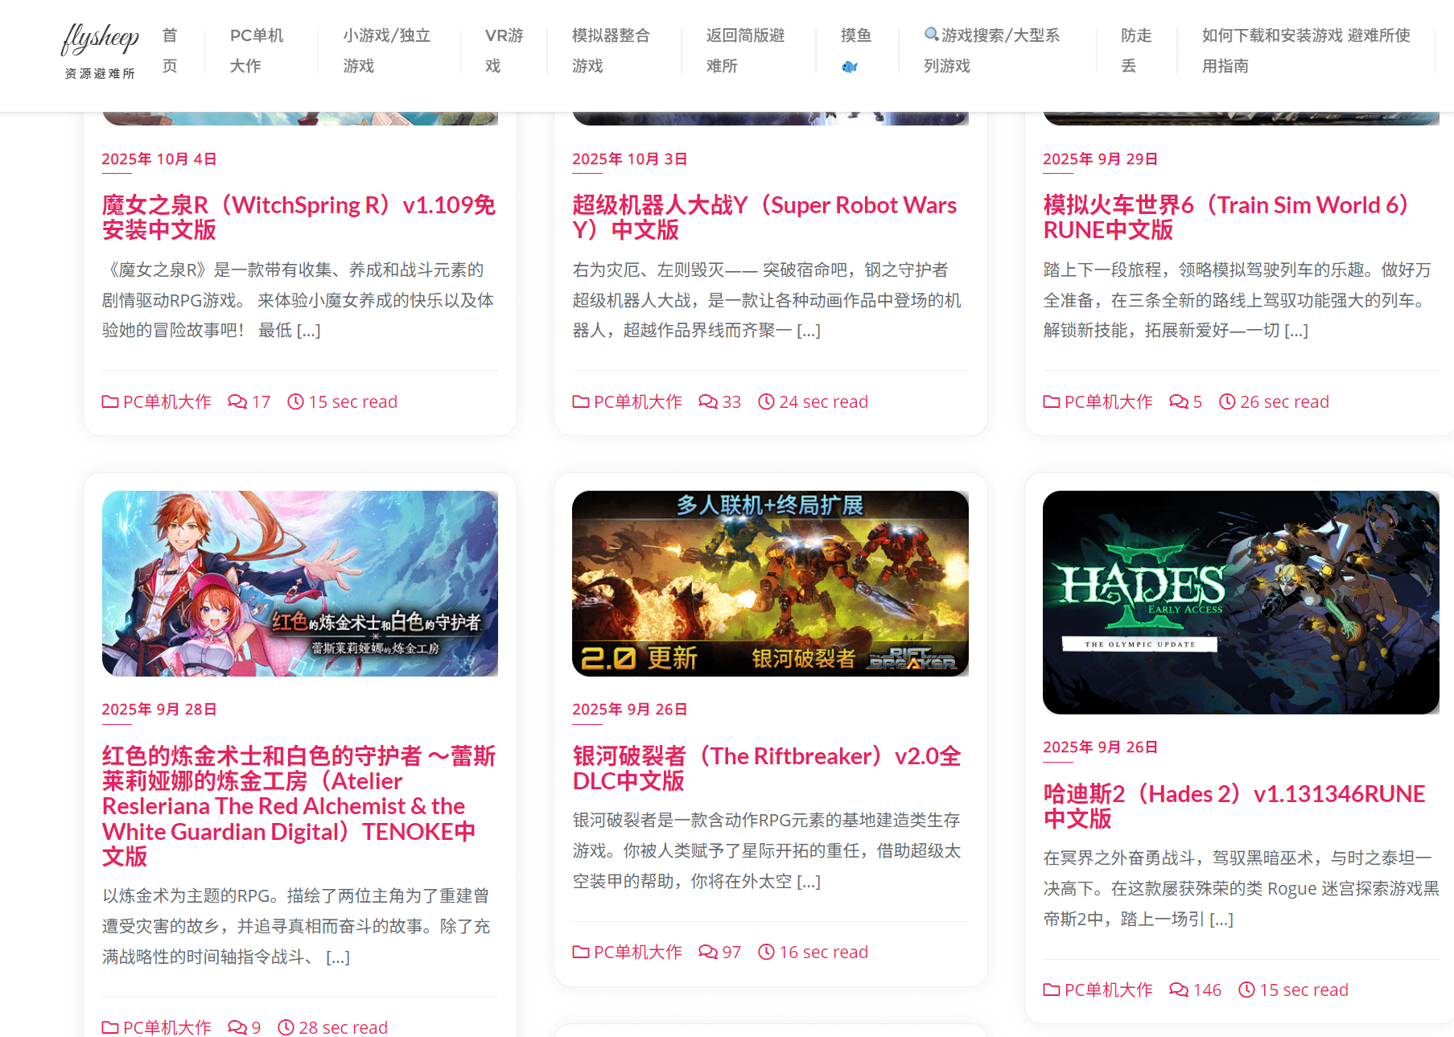Click folder icon on Hades 2 card
1454x1037 pixels.
tap(1051, 990)
